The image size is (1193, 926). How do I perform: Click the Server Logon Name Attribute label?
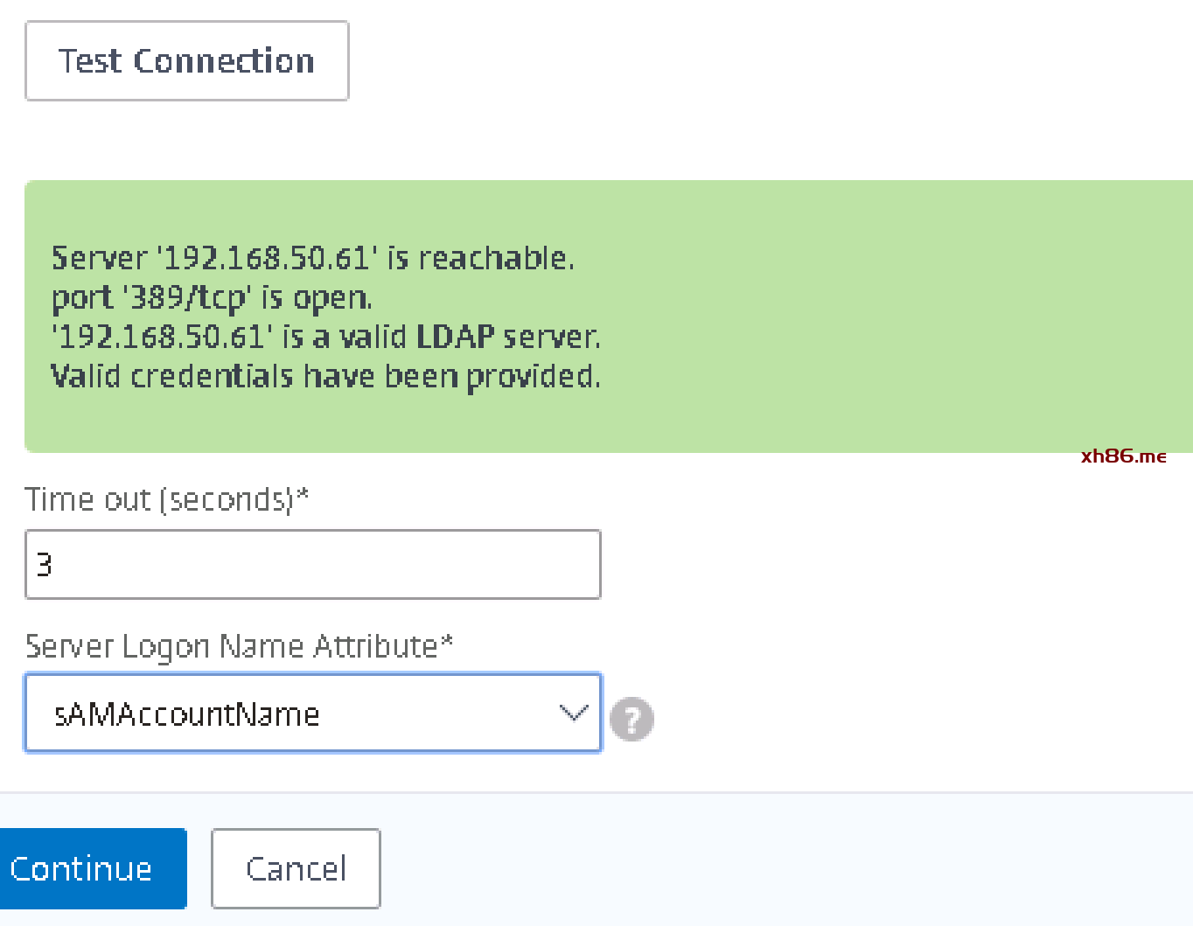(x=231, y=646)
